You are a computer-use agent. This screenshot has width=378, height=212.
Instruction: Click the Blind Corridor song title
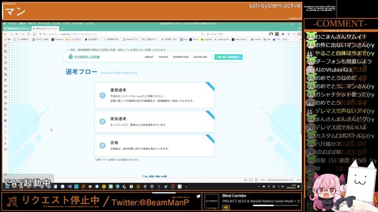234,196
